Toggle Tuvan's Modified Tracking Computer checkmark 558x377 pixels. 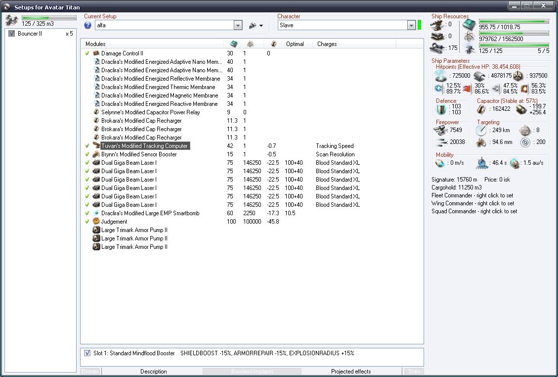click(87, 146)
